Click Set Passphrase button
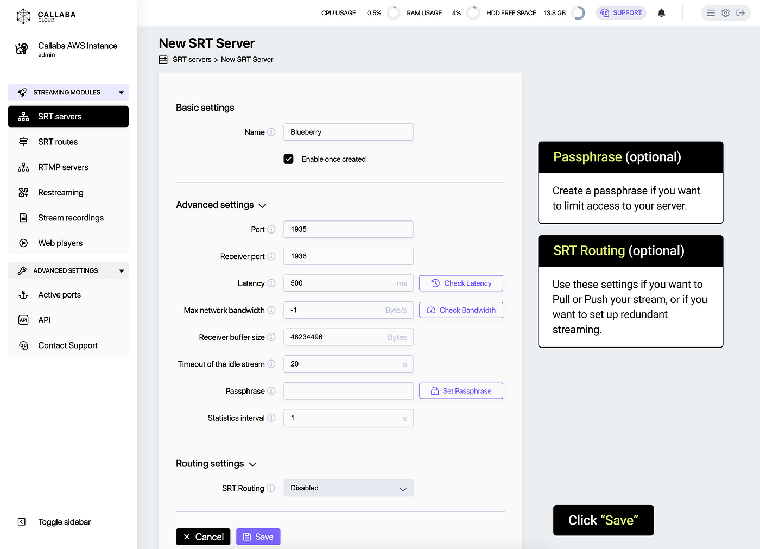760x549 pixels. 461,391
